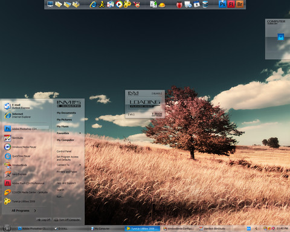This screenshot has width=290, height=232.
Task: Launch Internet Explorer from dock
Action: point(93,4)
